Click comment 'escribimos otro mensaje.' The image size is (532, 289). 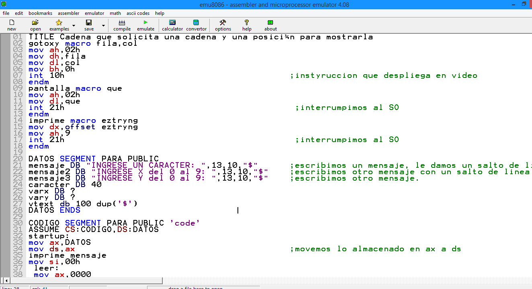355,178
